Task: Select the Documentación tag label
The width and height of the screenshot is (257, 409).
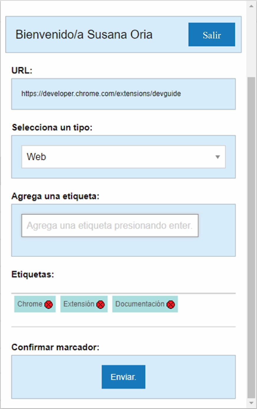Action: coord(140,304)
